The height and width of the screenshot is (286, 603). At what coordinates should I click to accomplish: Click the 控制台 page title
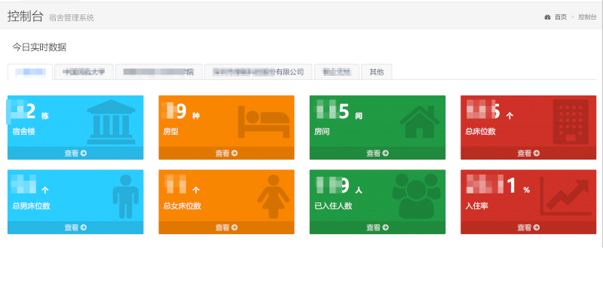[x=26, y=16]
